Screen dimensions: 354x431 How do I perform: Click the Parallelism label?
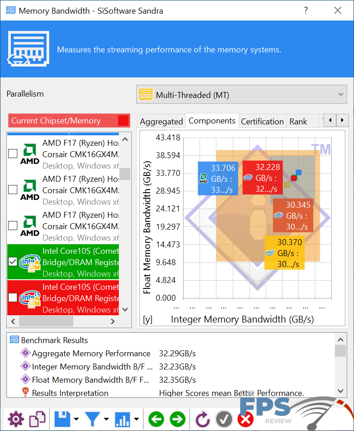[x=25, y=94]
